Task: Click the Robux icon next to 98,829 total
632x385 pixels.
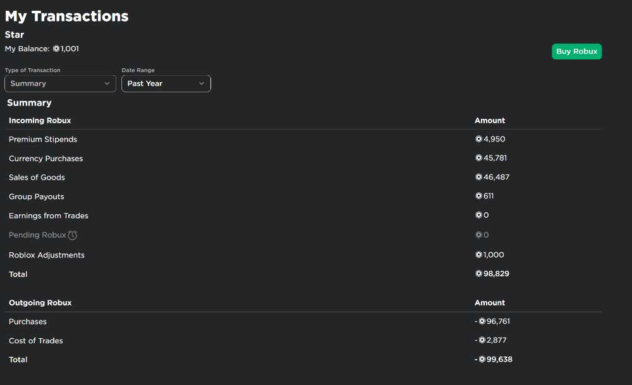Action: pyautogui.click(x=479, y=274)
